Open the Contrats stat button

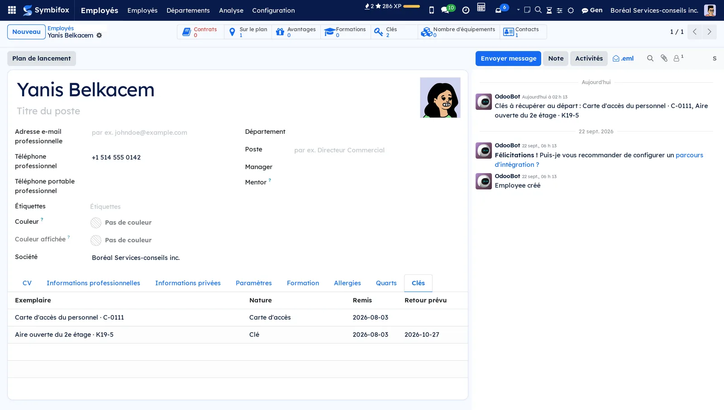[x=200, y=32]
